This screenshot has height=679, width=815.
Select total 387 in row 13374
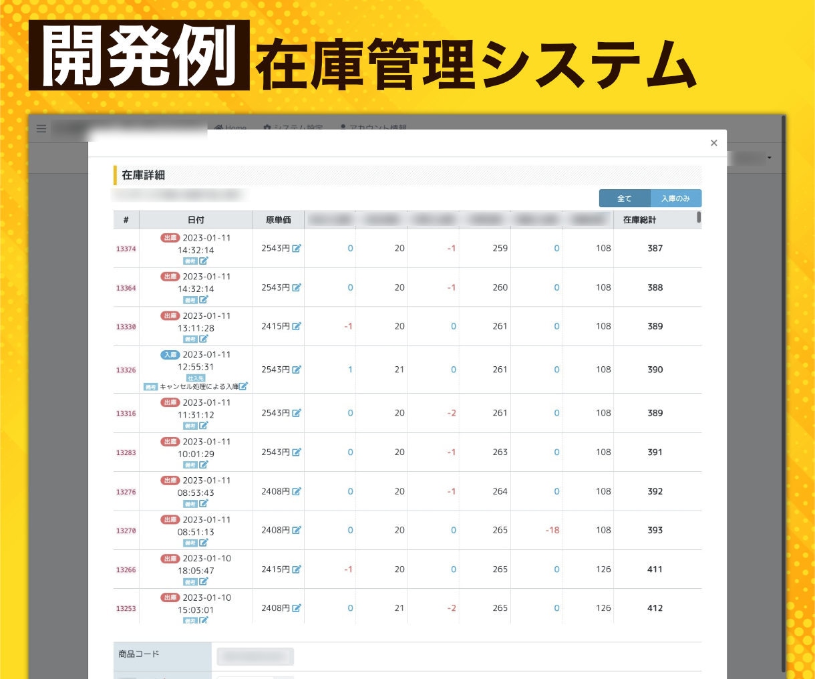[x=655, y=248]
